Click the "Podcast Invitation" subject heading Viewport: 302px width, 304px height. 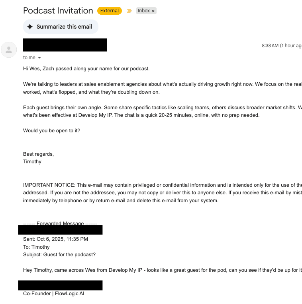coord(58,11)
